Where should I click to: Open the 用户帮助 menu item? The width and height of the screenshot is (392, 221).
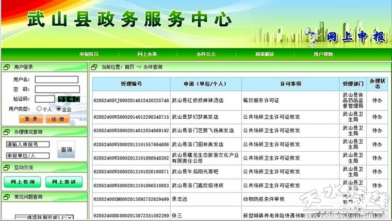click(323, 54)
